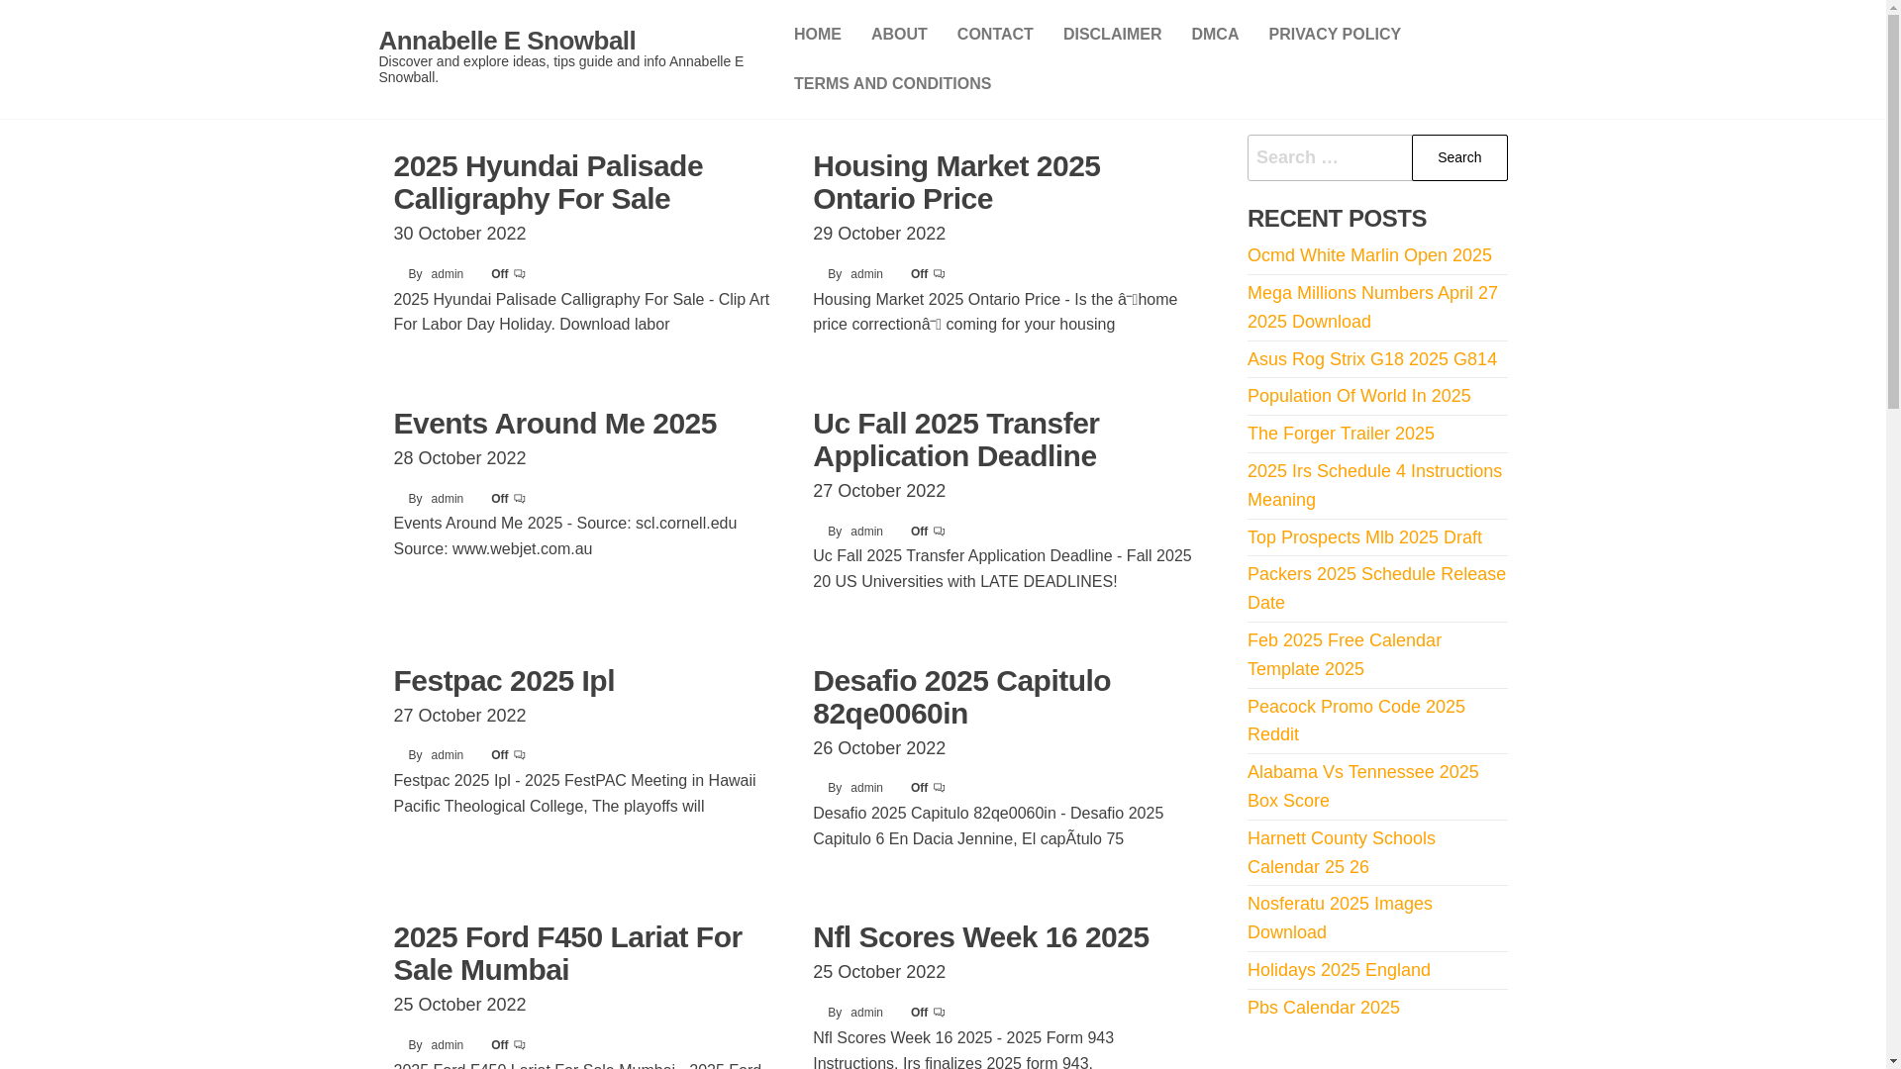Open post Nfl Scores Week 16 2025
The height and width of the screenshot is (1069, 1901).
pos(981,937)
